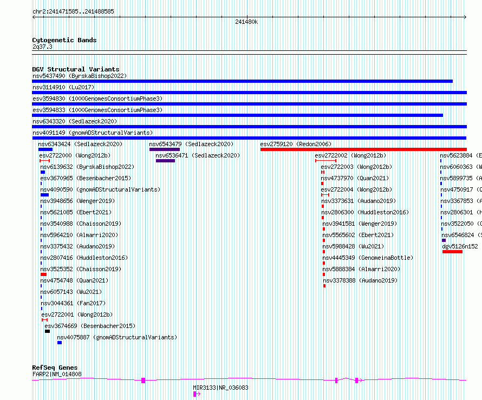Select the dgv5126n152 label
482x400 pixels.
[460, 246]
